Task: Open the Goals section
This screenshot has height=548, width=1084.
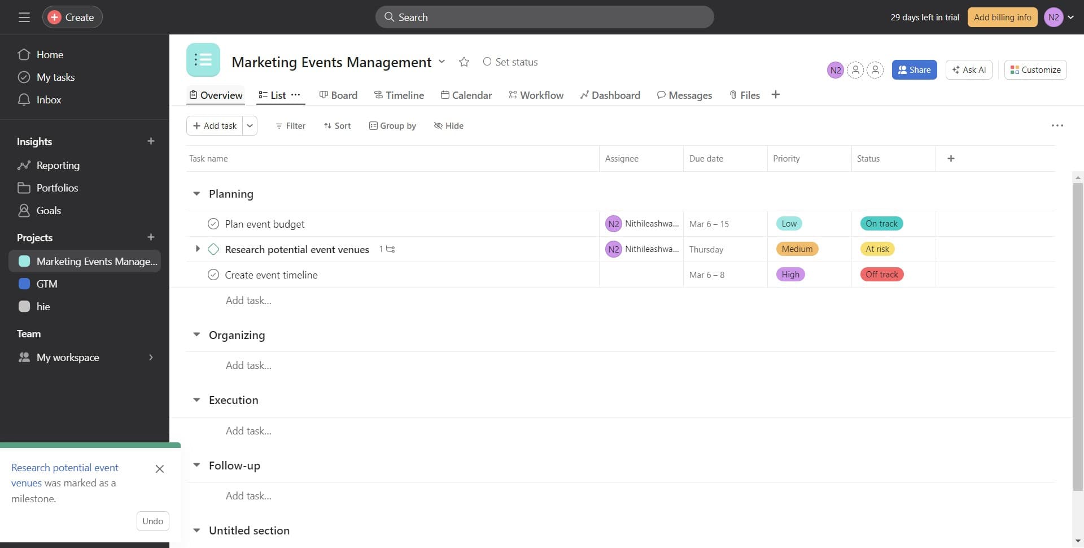Action: tap(48, 210)
